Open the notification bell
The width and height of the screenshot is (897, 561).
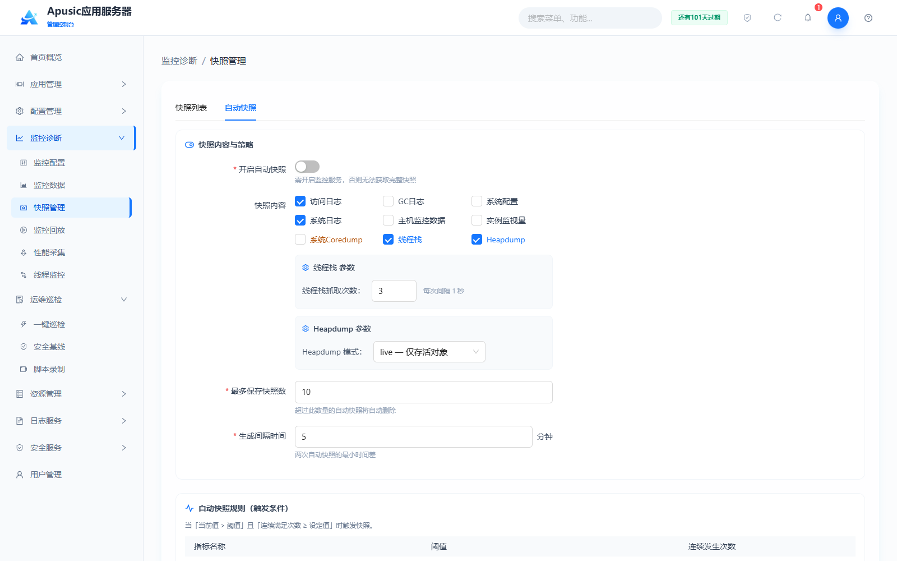pos(808,18)
